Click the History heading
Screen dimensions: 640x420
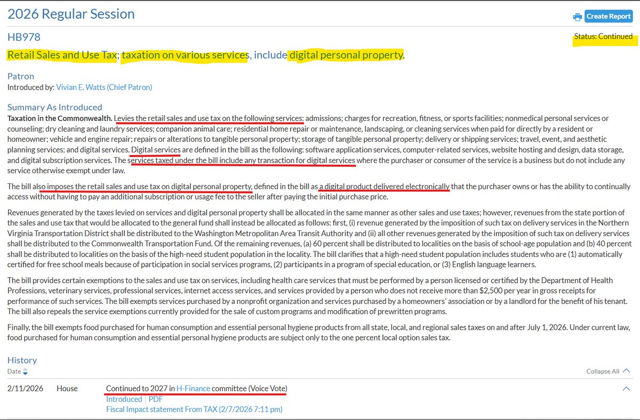point(22,360)
